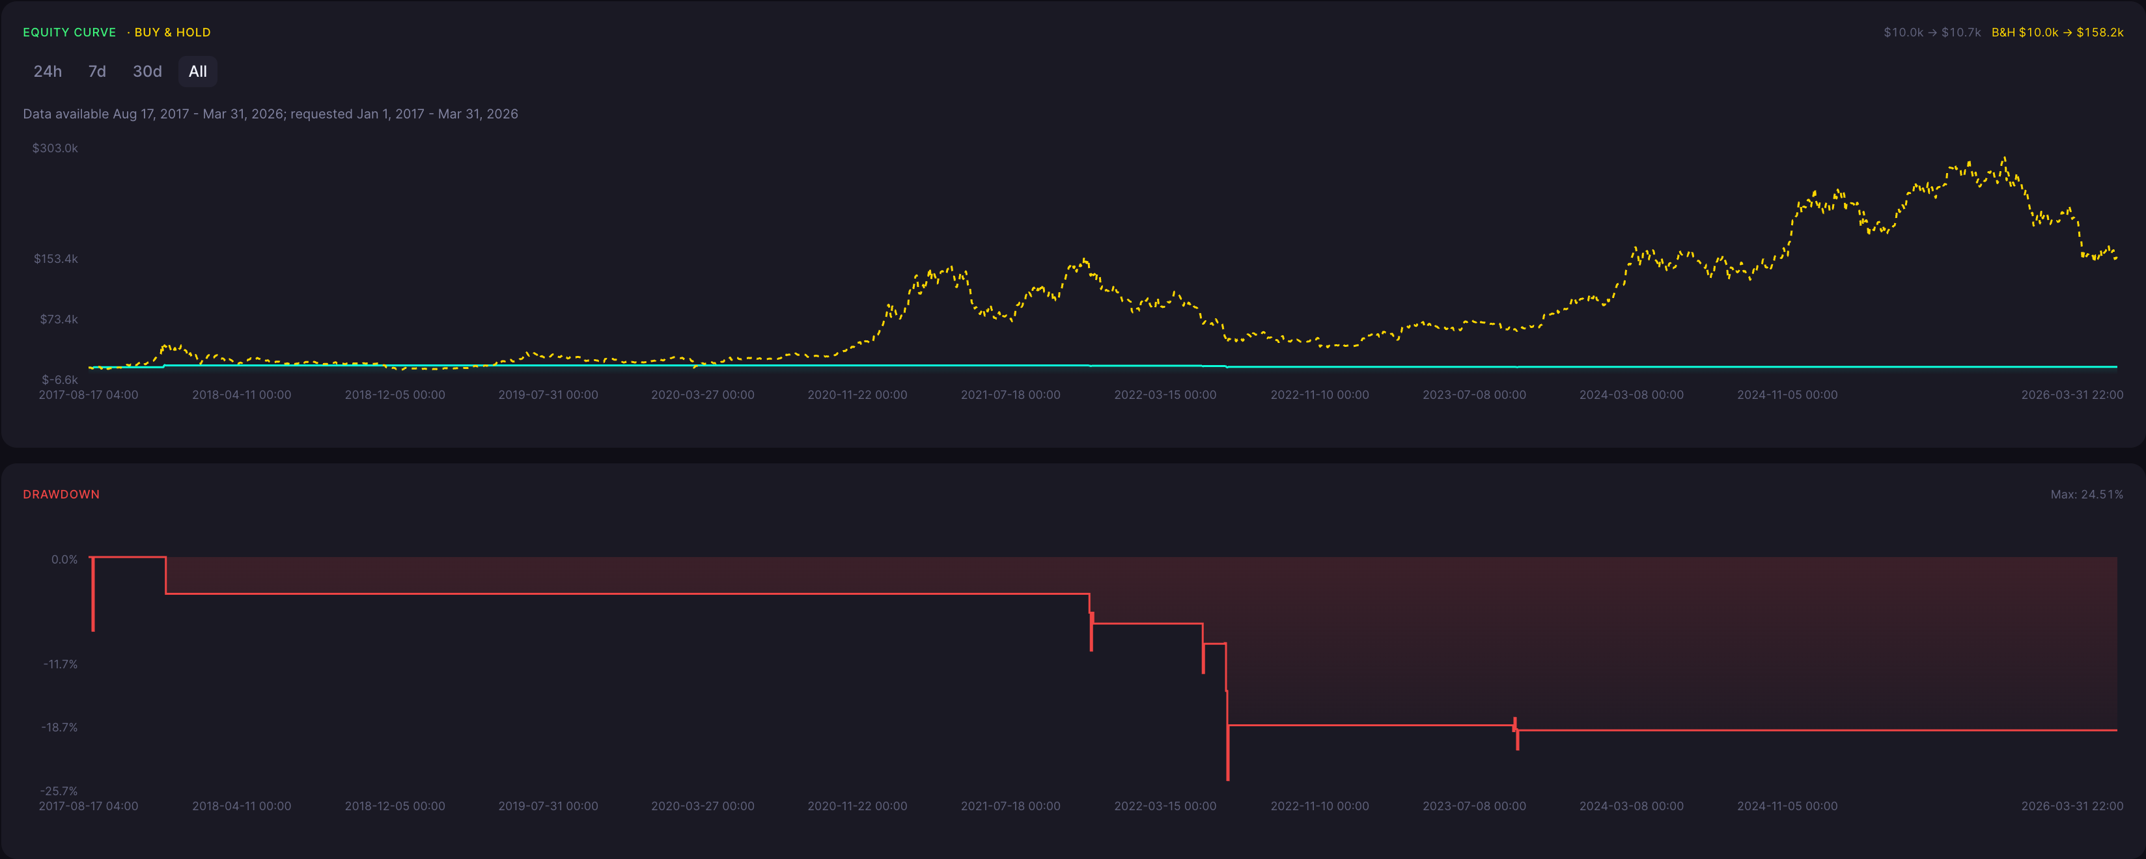
Task: Click drawdown chart date 2017-08-17 04:00
Action: coord(89,806)
